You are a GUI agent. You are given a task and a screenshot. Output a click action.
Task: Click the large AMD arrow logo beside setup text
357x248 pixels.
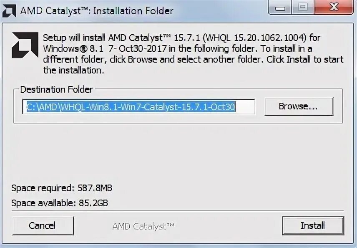[25, 45]
